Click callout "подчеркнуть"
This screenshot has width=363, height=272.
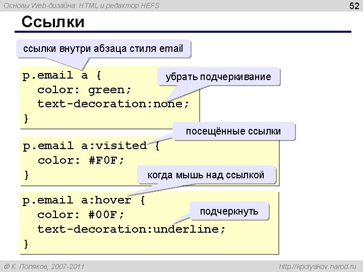click(x=229, y=211)
